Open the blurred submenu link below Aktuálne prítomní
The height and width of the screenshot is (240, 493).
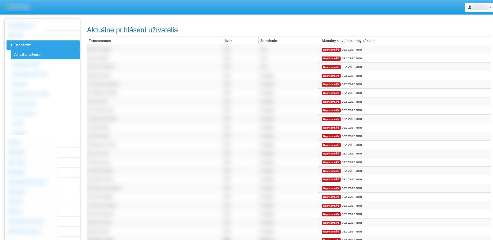26,64
